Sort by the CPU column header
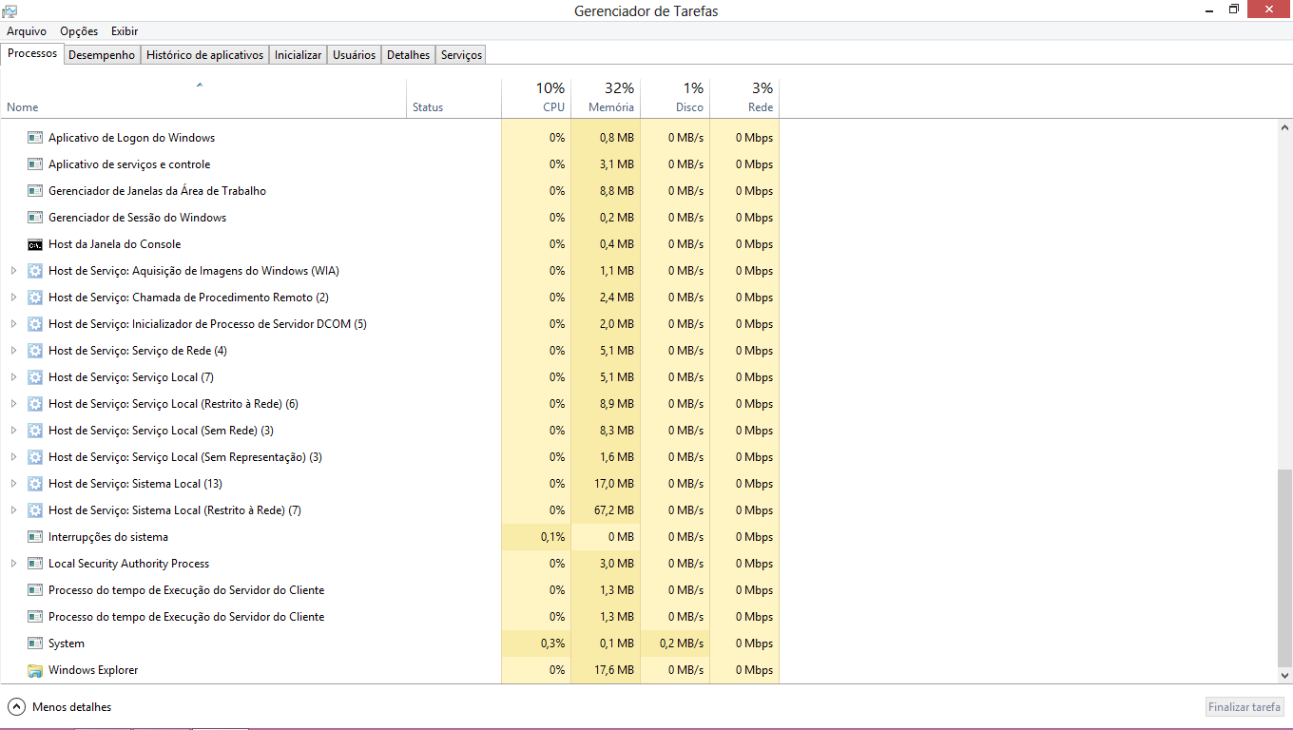 536,98
